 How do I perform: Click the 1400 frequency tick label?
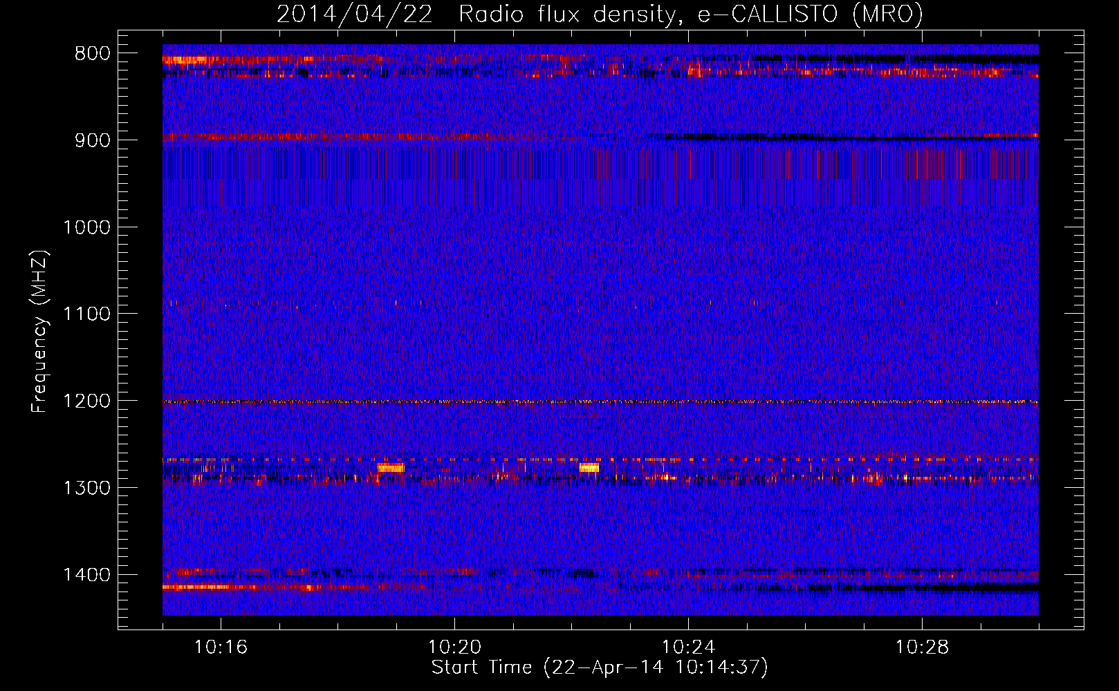(x=86, y=575)
